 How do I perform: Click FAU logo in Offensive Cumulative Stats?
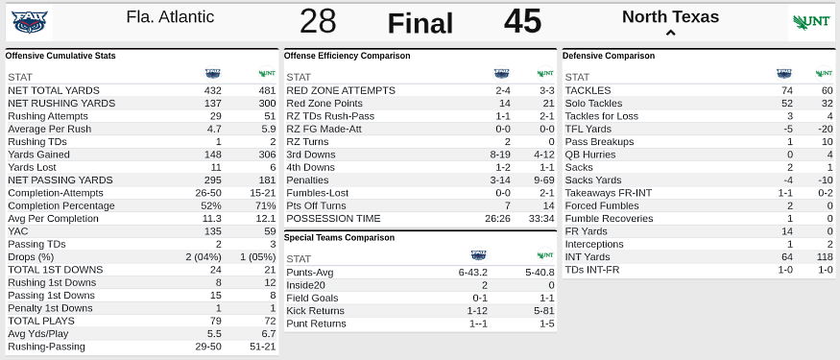click(213, 73)
